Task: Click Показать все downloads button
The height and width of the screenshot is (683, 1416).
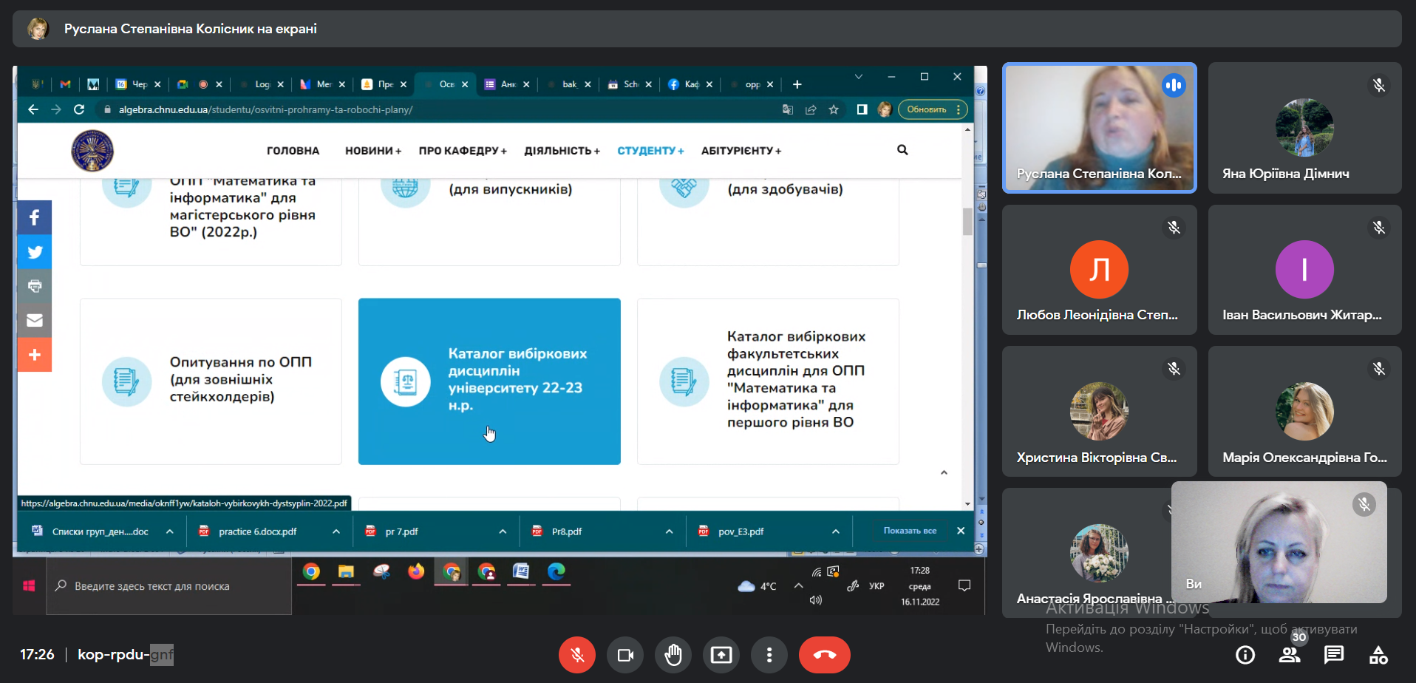Action: [x=910, y=531]
